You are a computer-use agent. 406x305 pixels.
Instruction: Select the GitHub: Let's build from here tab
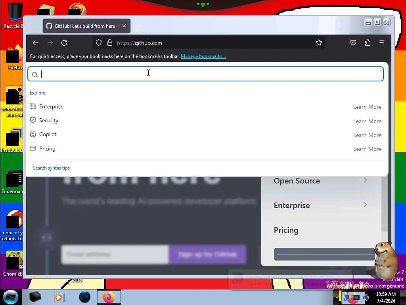point(86,26)
